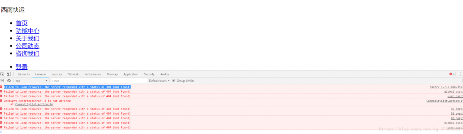The width and height of the screenshot is (463, 134).
Task: Activate the inspect element picker icon
Action: [2, 74]
